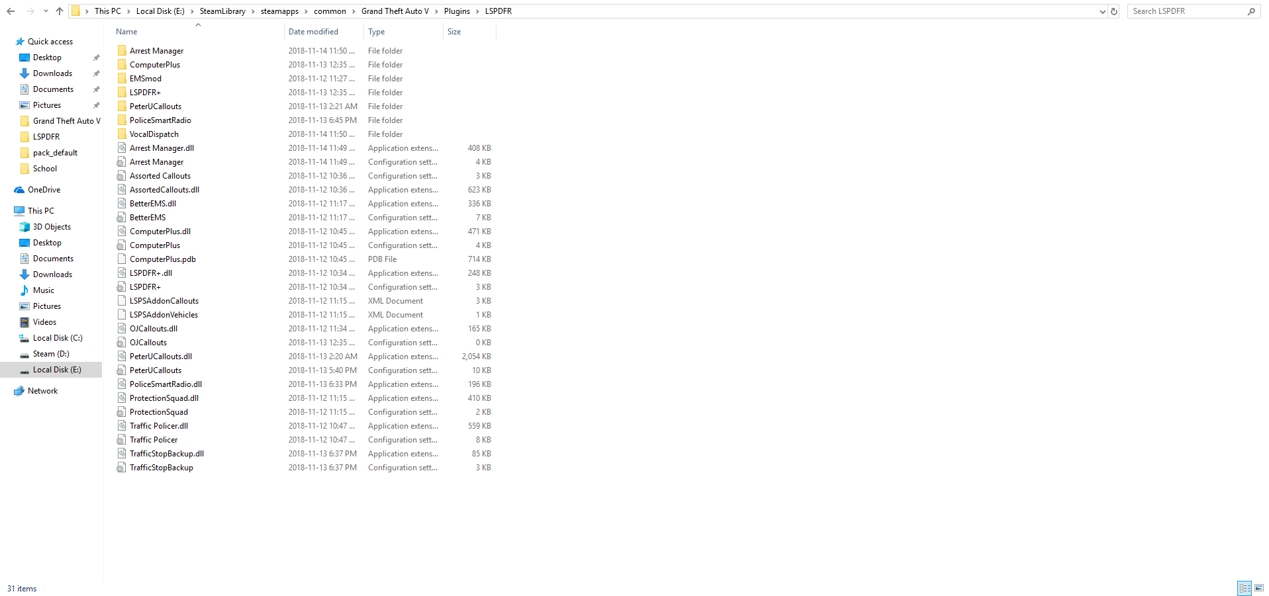Sort files by Size column header
1269x596 pixels.
click(x=454, y=32)
